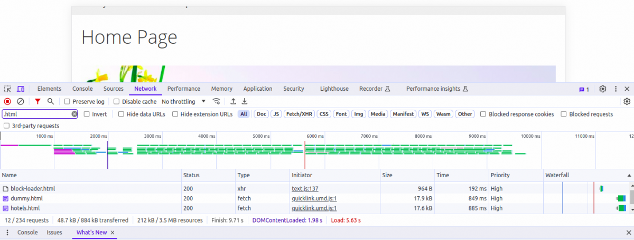Image resolution: width=634 pixels, height=240 pixels.
Task: Open quicklink.umd.js:1 link in dummy.html row
Action: [314, 198]
